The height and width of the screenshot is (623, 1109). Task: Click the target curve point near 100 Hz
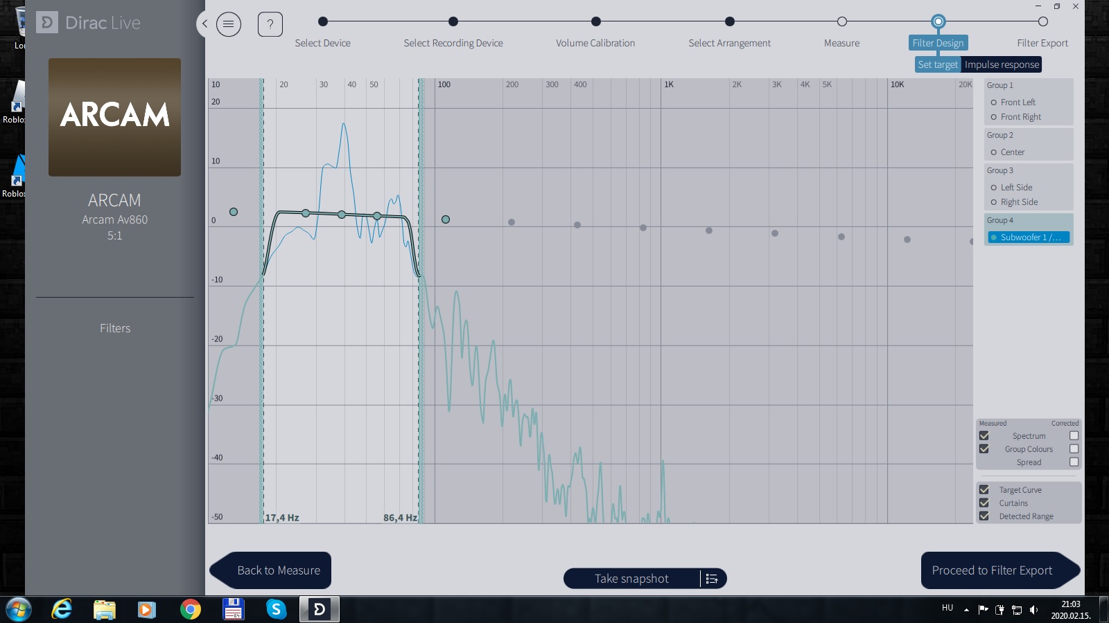tap(446, 219)
